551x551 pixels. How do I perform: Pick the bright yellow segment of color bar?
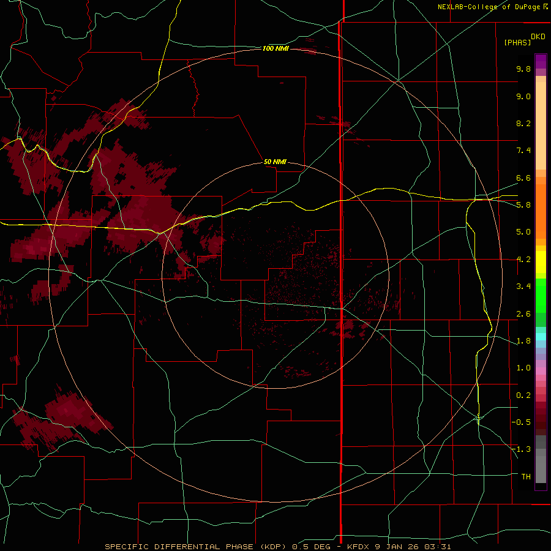(x=541, y=262)
